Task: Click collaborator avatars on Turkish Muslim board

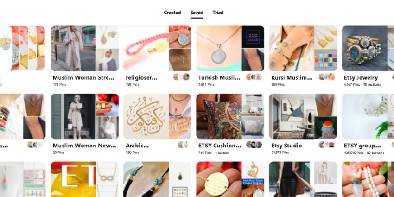Action: pyautogui.click(x=254, y=77)
